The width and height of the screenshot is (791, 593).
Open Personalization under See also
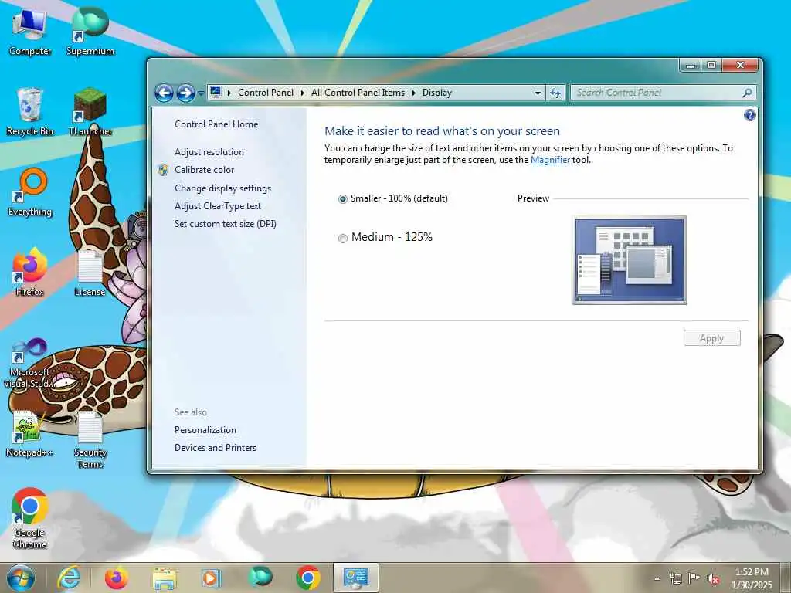click(x=205, y=430)
